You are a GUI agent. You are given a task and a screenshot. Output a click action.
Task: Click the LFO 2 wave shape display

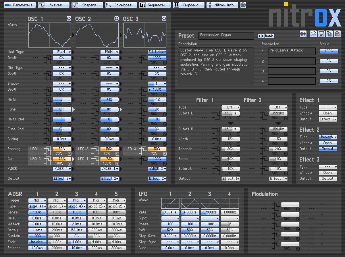190,203
